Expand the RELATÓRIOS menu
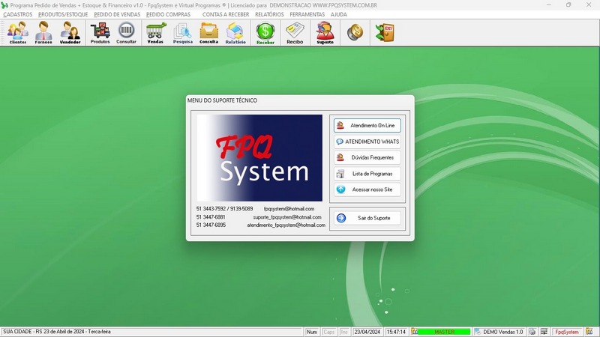600x337 pixels. (x=268, y=14)
